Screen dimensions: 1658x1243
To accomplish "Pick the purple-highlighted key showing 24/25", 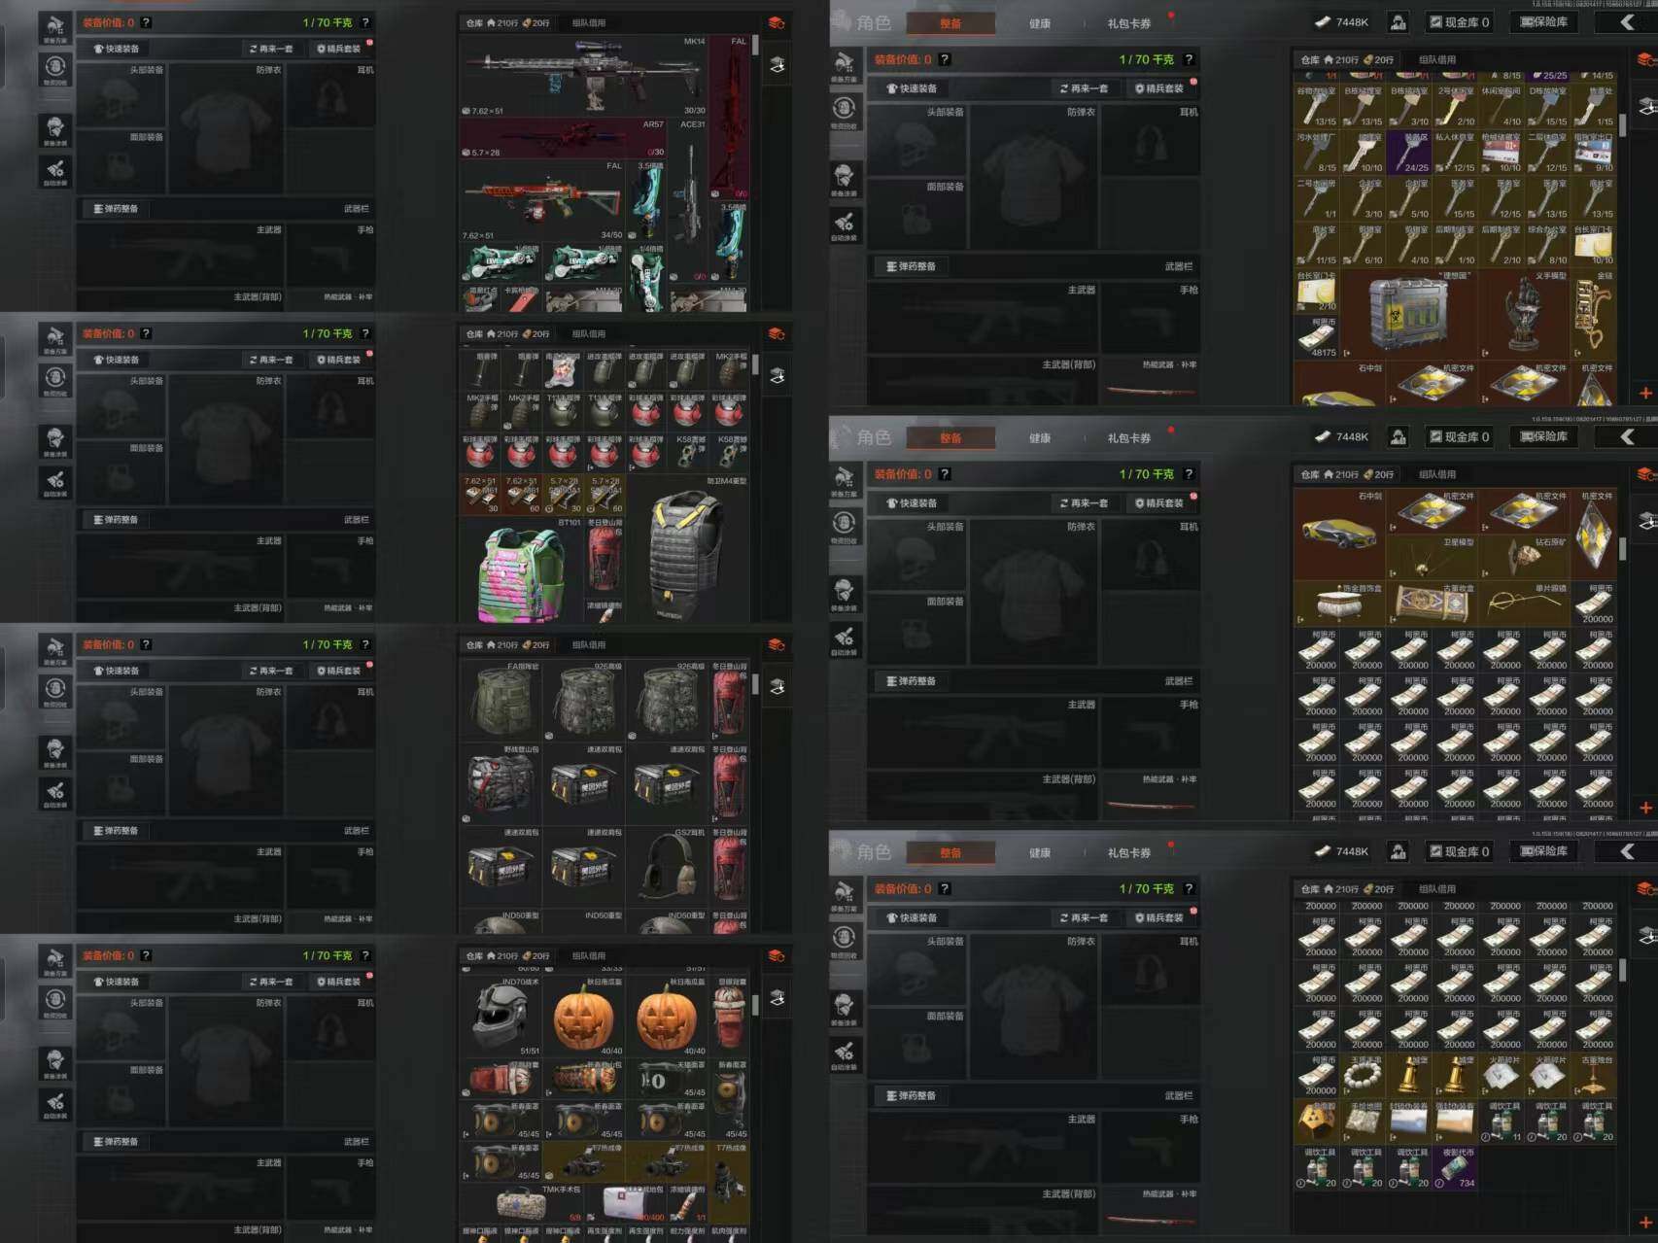I will [x=1407, y=152].
